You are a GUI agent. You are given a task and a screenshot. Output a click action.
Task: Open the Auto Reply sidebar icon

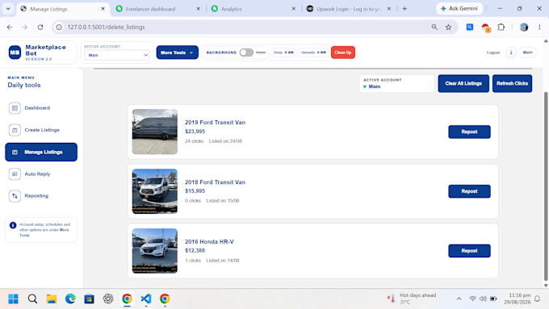tap(15, 174)
